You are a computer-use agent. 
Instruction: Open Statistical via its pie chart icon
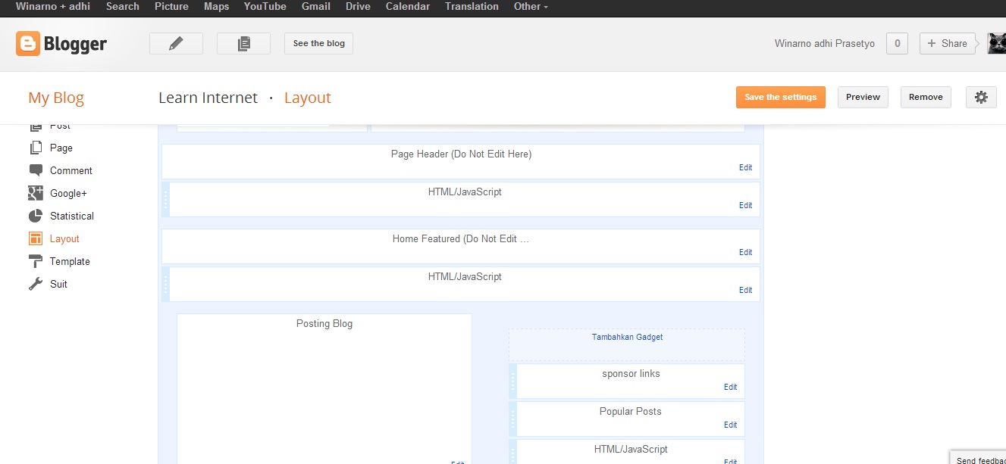[35, 216]
